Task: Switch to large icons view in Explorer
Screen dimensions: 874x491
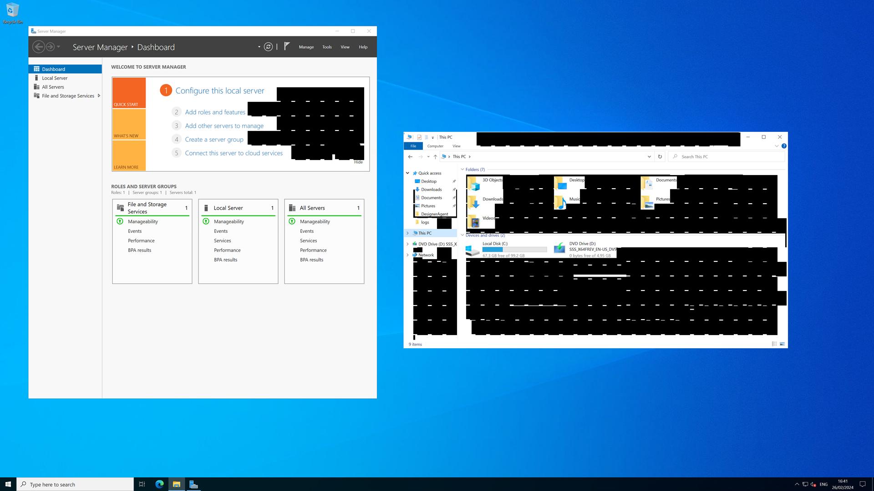Action: point(783,344)
